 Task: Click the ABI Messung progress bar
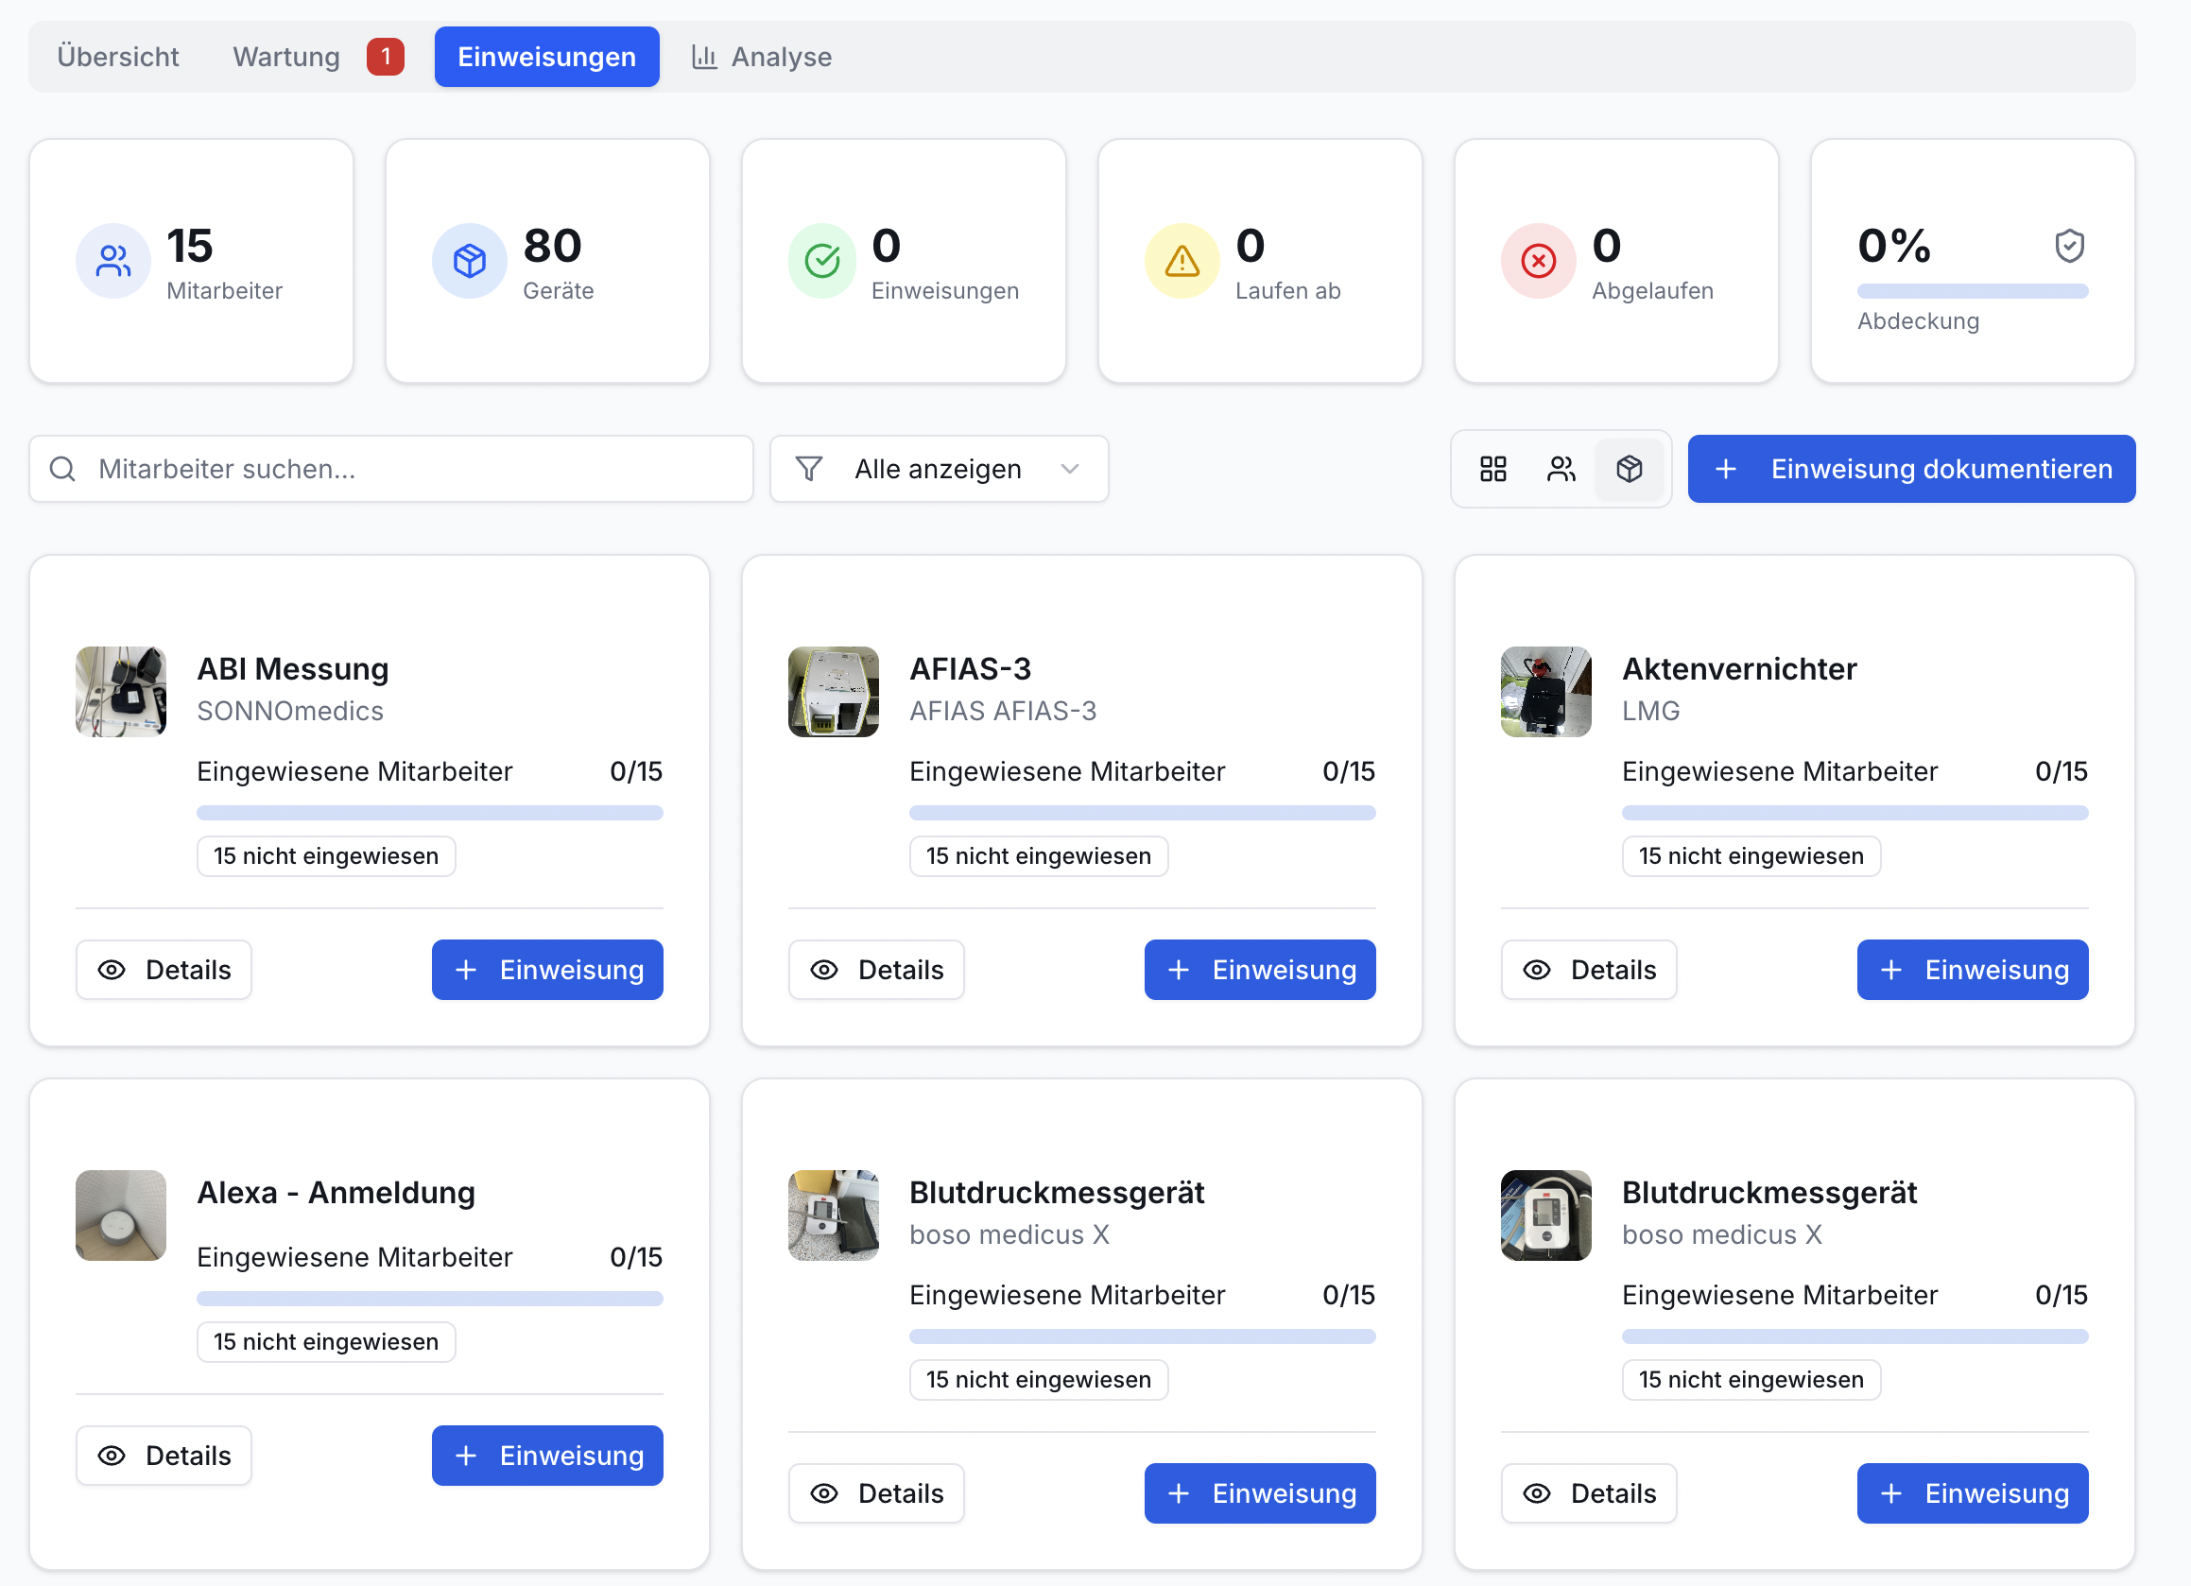430,813
